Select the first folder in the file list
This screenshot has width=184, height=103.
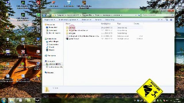(104, 28)
